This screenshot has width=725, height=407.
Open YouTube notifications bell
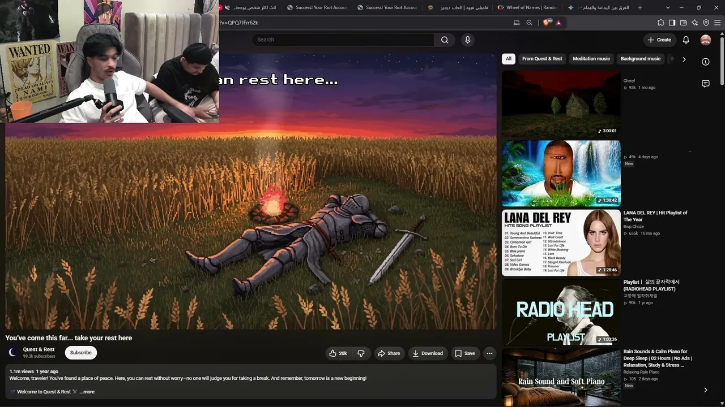click(x=686, y=40)
